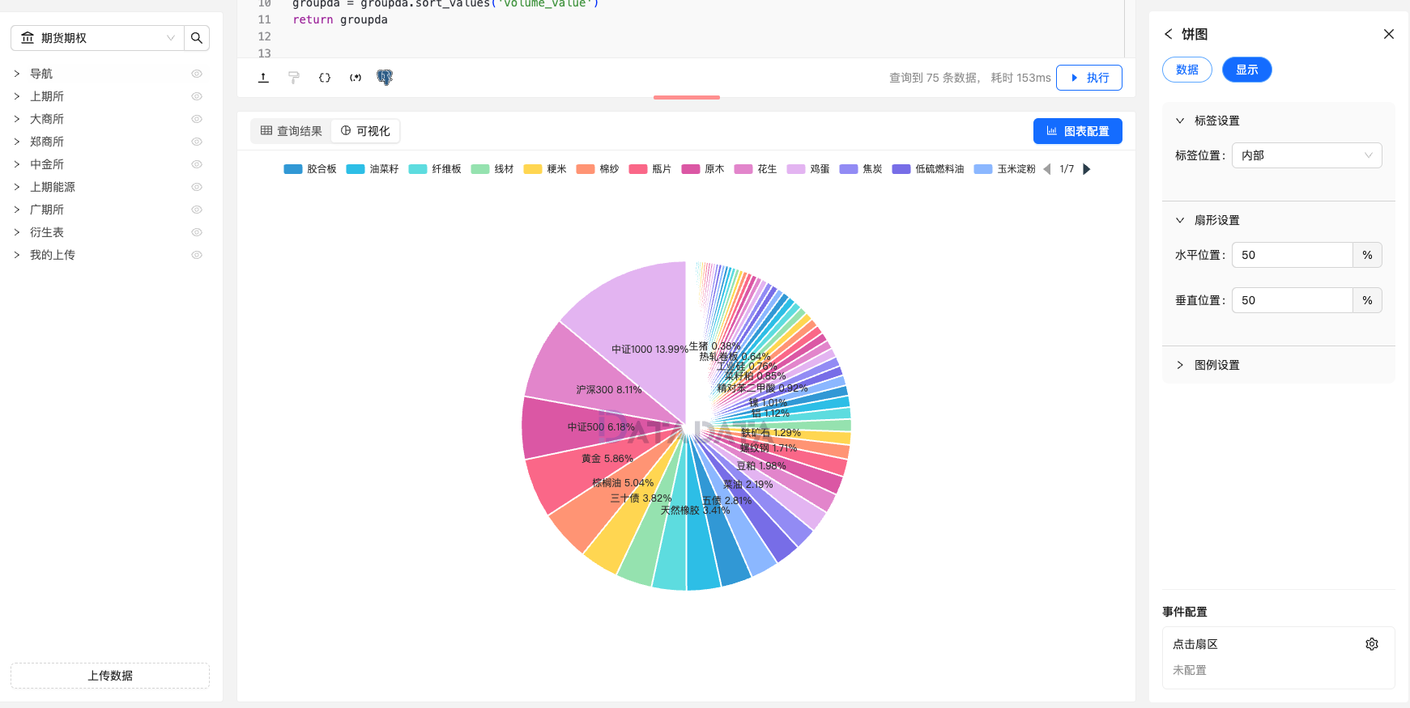Toggle visibility of 郑商所 item
Screen dimensions: 1410x708
pos(197,142)
